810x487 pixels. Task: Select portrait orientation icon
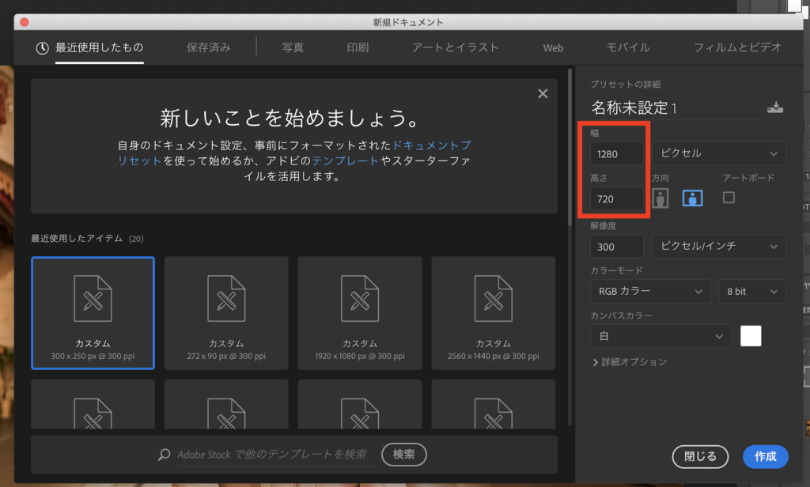(660, 198)
